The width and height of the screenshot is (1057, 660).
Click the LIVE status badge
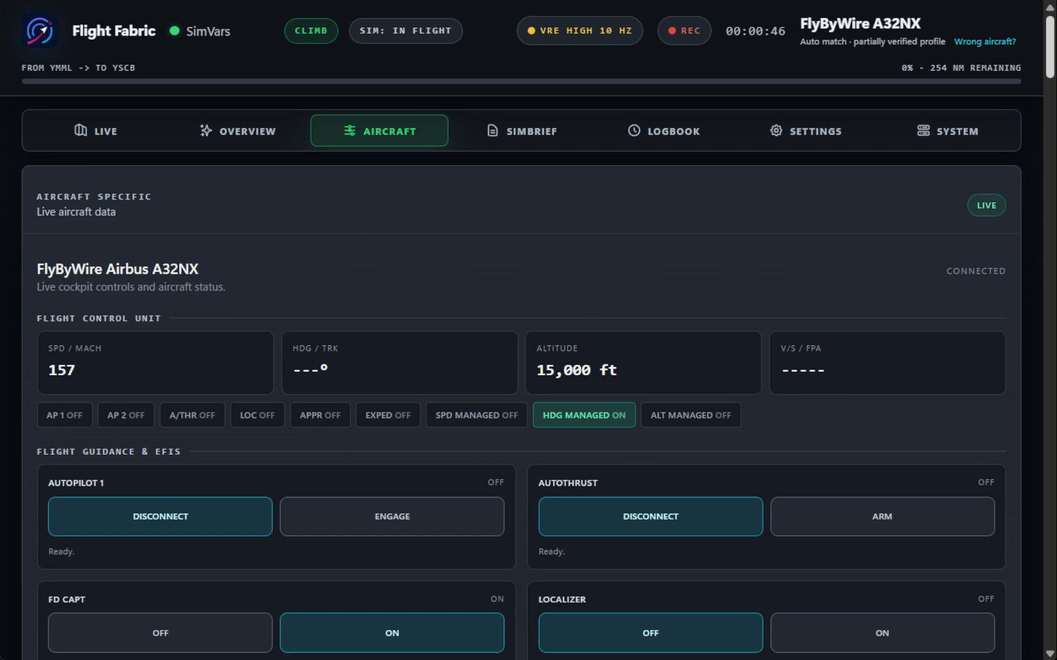tap(986, 205)
